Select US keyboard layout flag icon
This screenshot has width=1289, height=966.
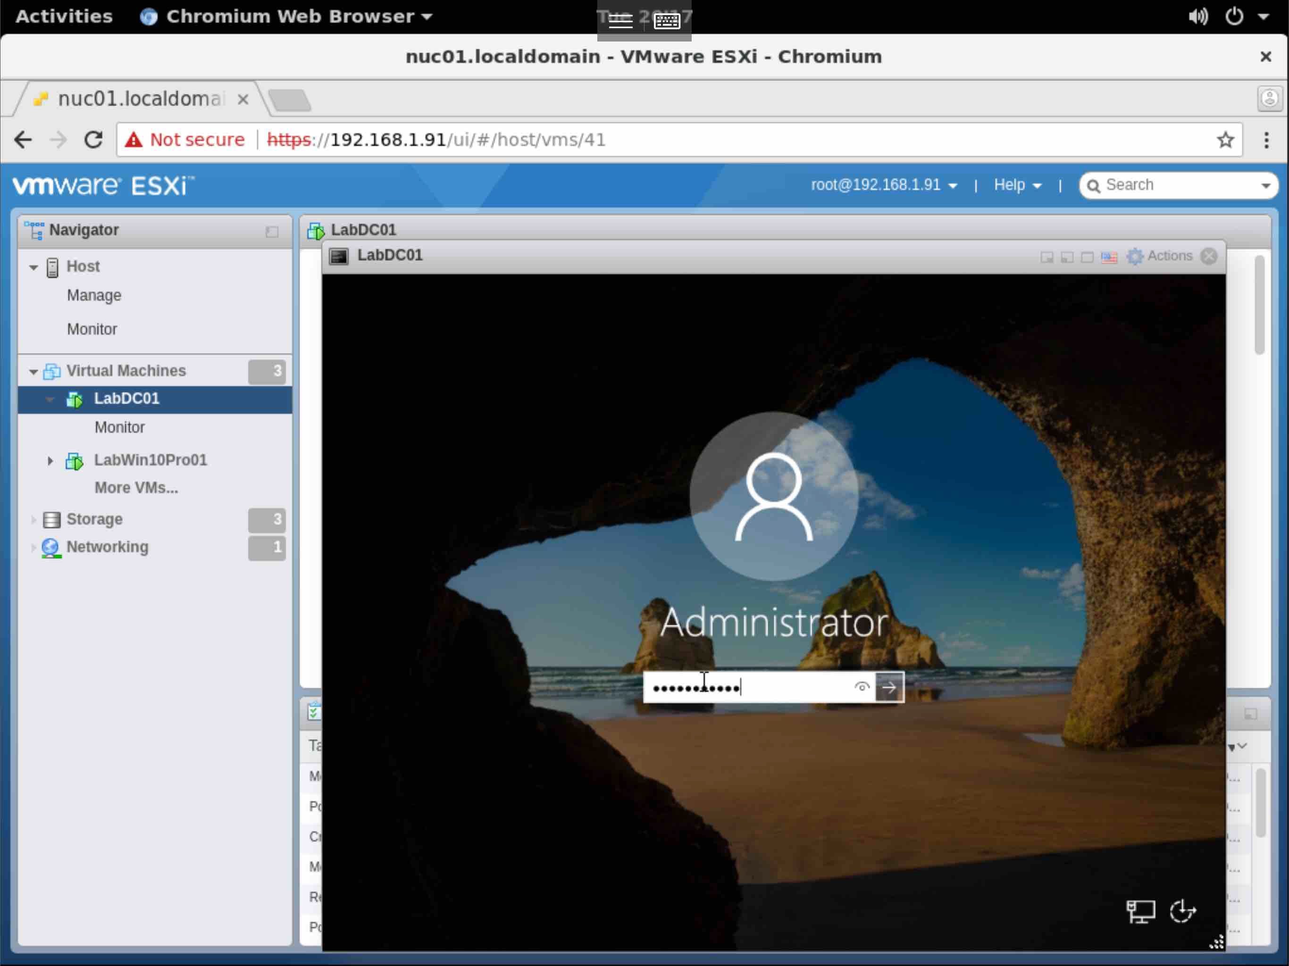(x=1109, y=257)
